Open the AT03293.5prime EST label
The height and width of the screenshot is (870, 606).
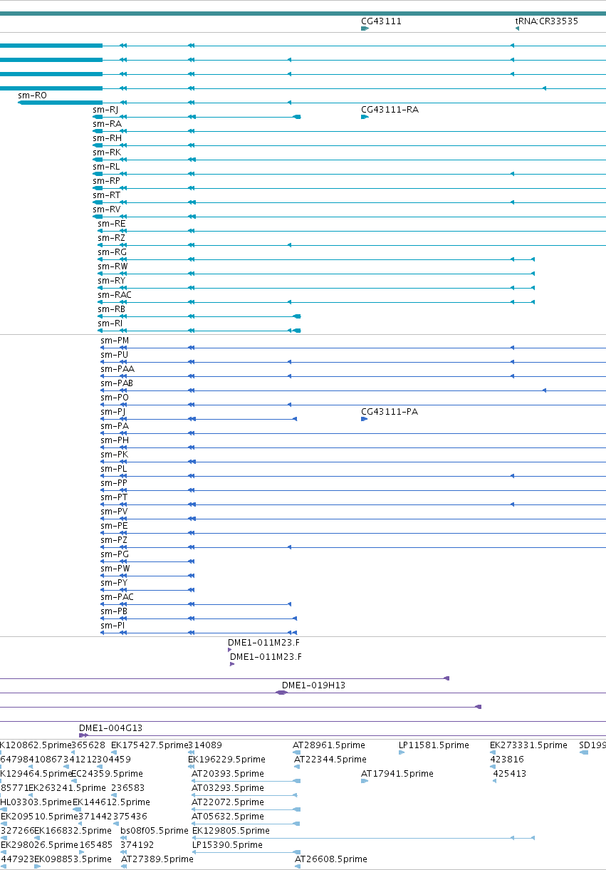click(x=228, y=788)
